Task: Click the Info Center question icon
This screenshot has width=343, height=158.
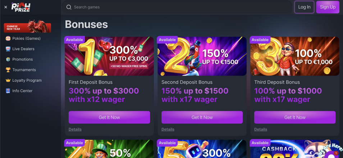Action: tap(8, 91)
